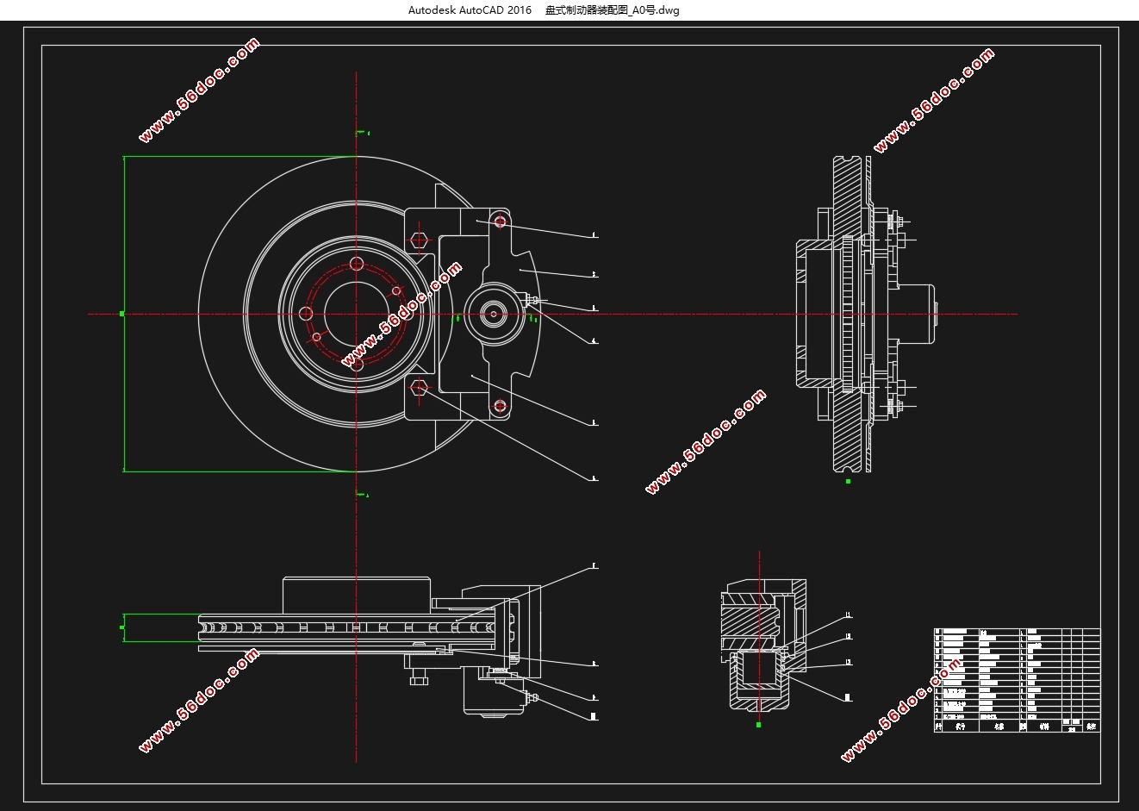Pick the short green thickness dimension beside the plan view
This screenshot has height=811, width=1139.
coord(123,627)
